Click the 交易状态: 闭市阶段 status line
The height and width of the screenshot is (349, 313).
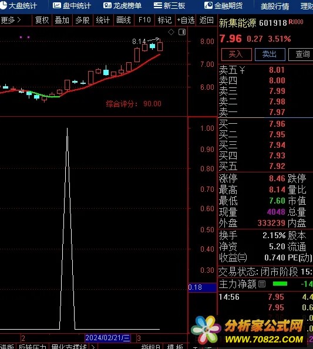click(265, 272)
